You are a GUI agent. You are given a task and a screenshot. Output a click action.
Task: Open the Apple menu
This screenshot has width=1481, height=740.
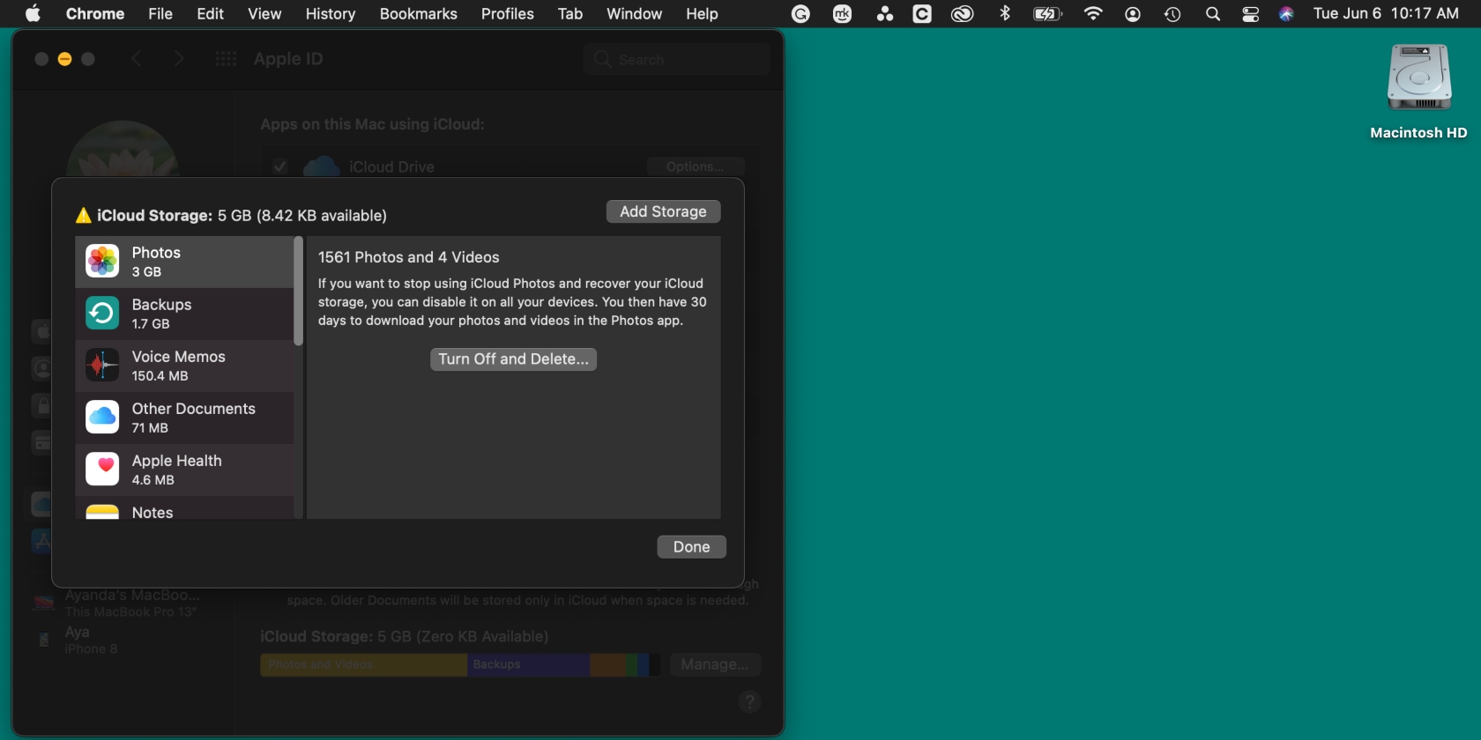[33, 13]
